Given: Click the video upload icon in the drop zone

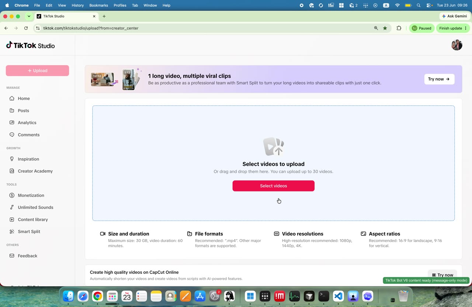Looking at the screenshot, I should (274, 146).
